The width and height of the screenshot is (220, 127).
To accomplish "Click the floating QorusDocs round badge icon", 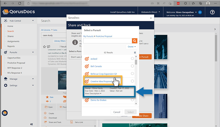I will click(5, 113).
